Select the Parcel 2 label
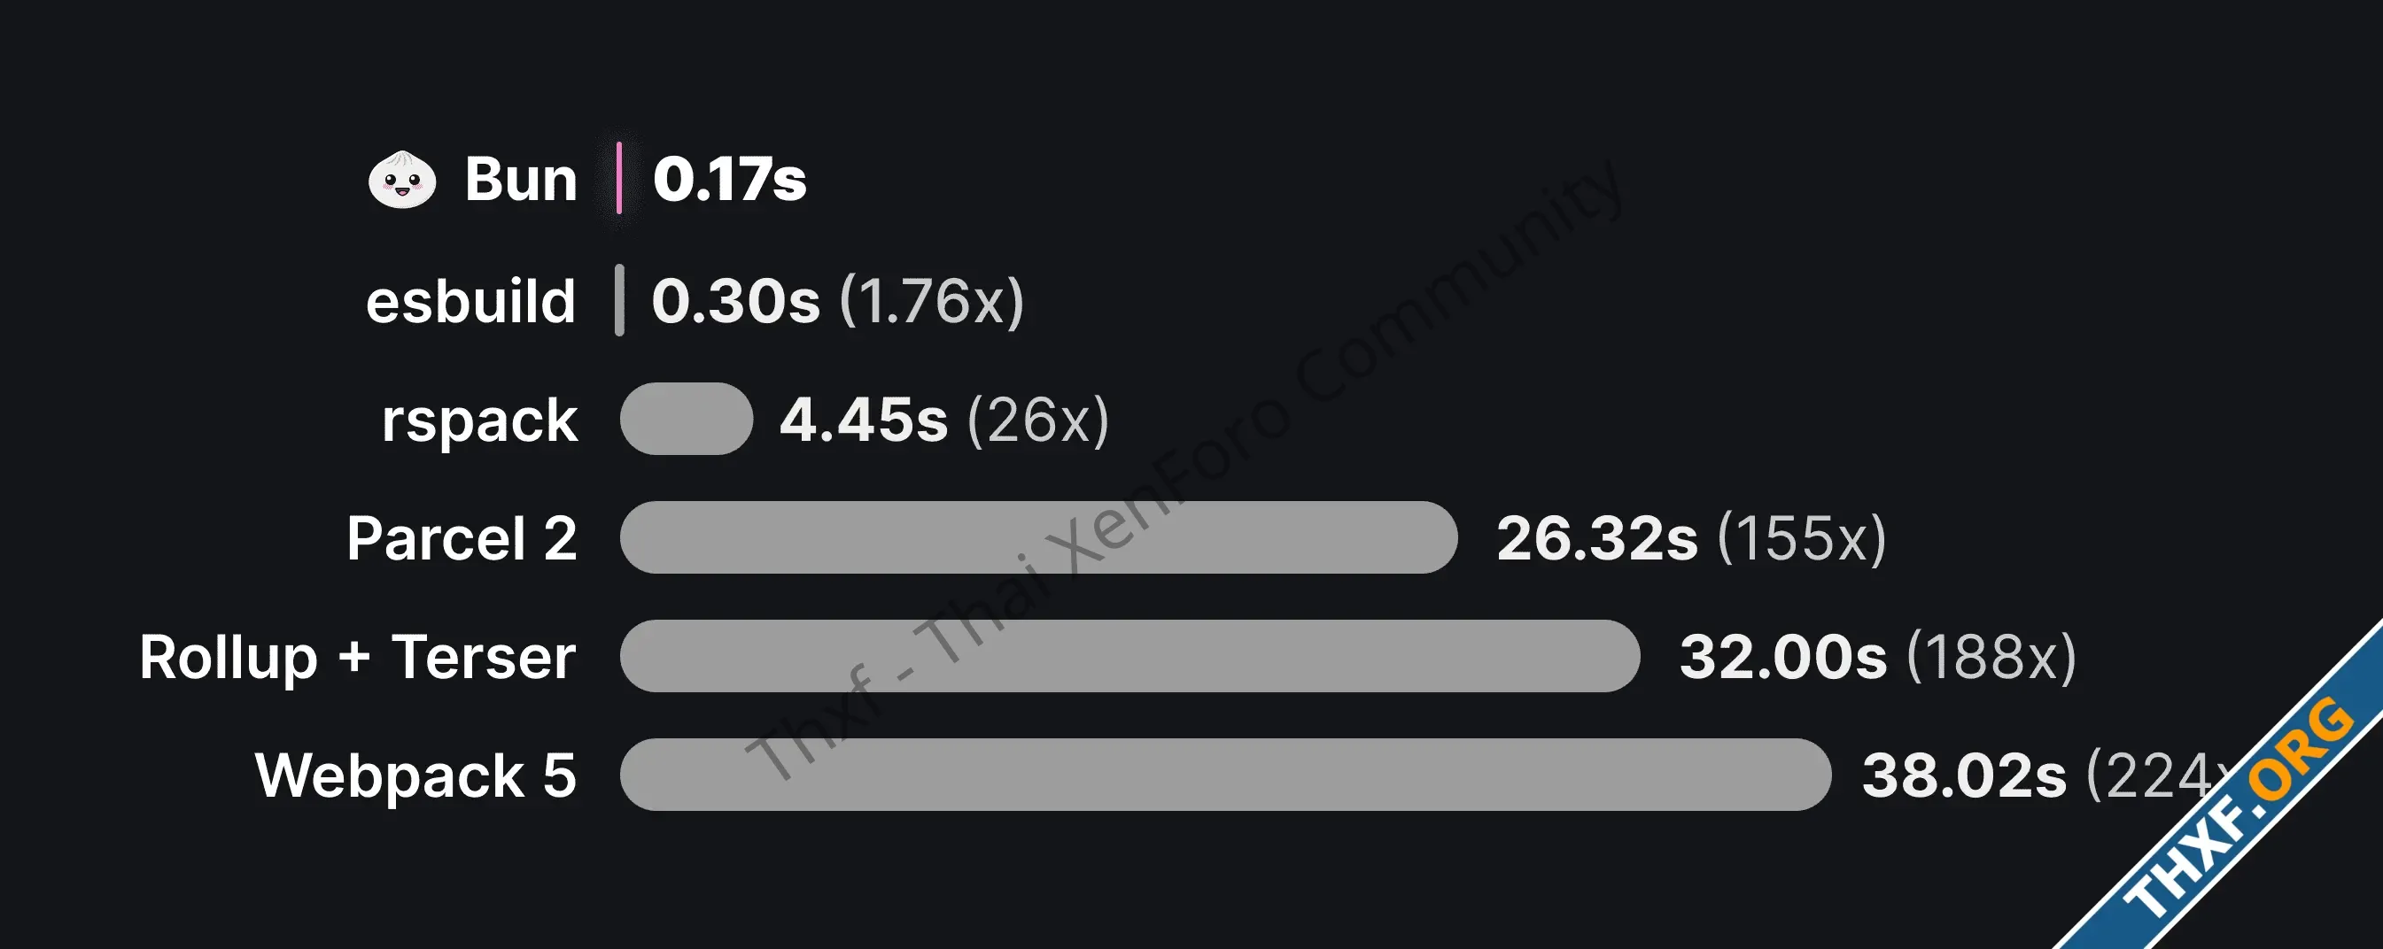2383x949 pixels. [462, 539]
